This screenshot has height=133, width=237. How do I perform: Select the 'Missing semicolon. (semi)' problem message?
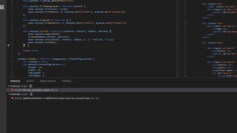(x=36, y=90)
